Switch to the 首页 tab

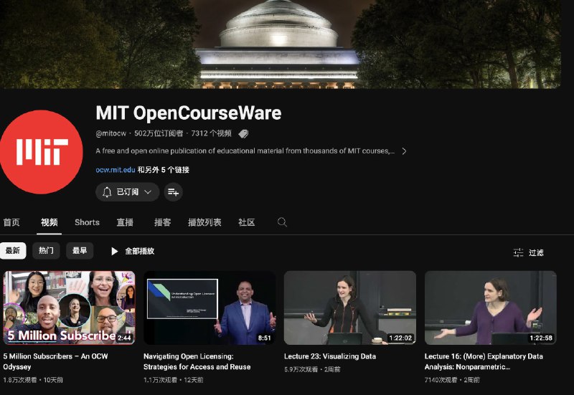(x=11, y=222)
